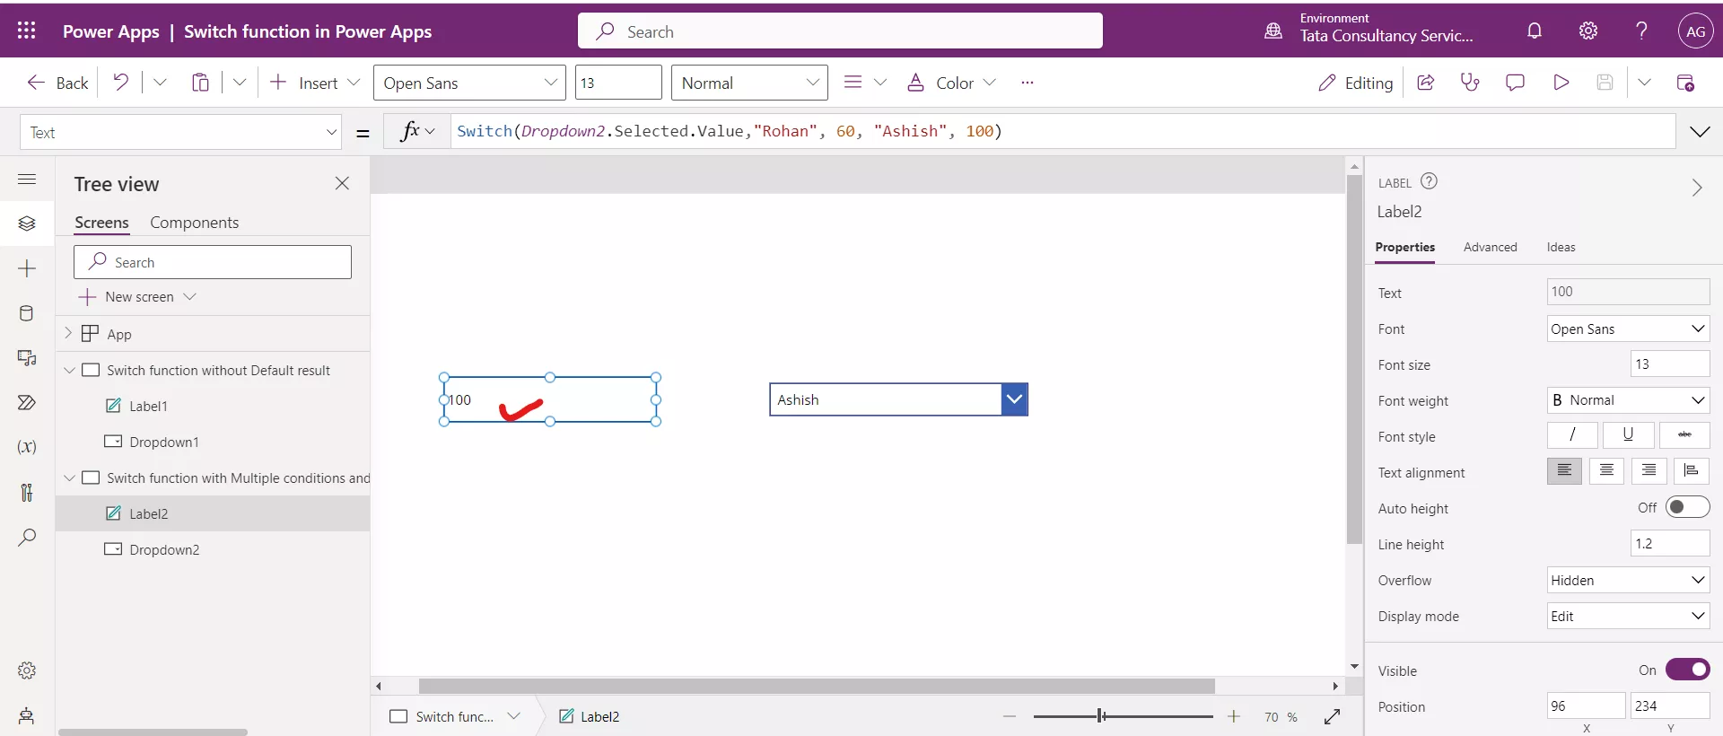Open the app launcher waffle icon
This screenshot has width=1723, height=736.
27,31
